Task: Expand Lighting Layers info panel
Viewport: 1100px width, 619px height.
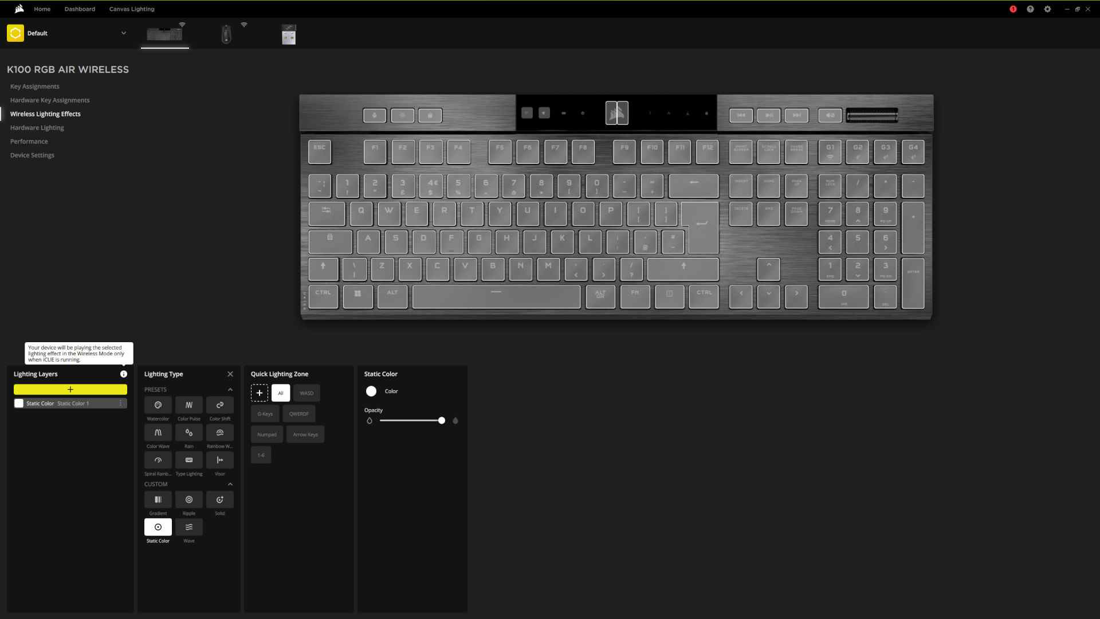Action: [123, 373]
